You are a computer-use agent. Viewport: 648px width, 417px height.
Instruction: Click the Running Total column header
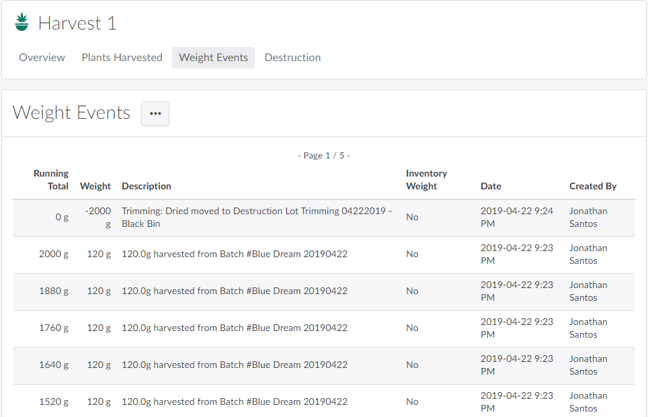51,180
